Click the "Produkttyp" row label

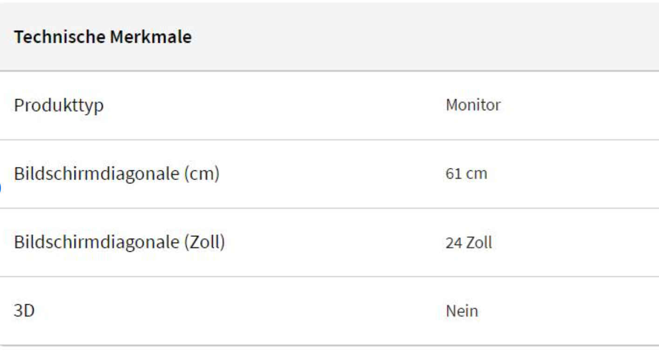tap(59, 106)
